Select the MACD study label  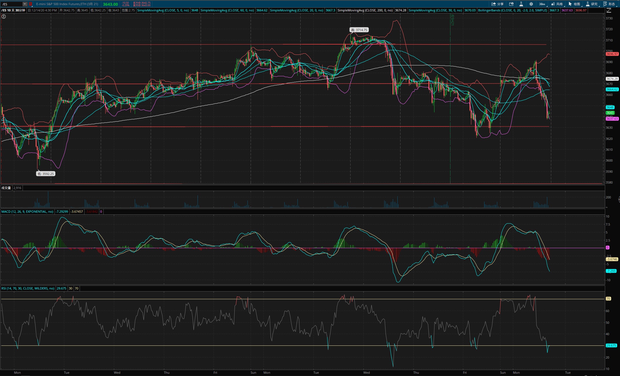click(27, 212)
